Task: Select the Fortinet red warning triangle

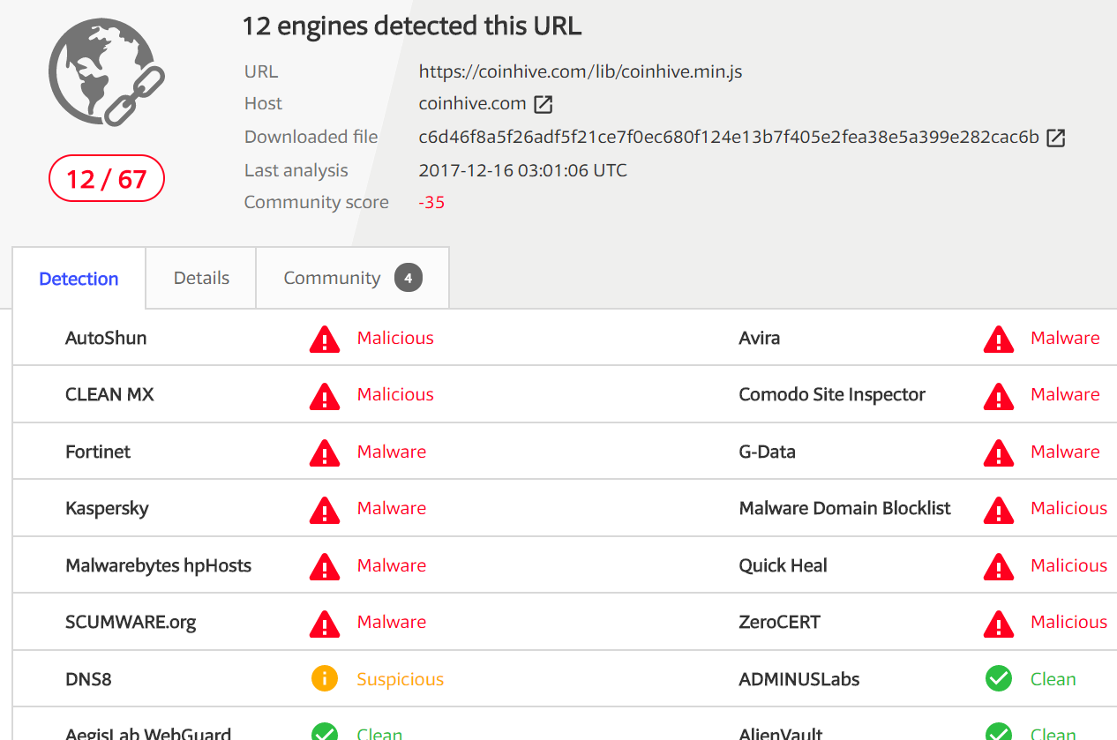Action: 325,452
